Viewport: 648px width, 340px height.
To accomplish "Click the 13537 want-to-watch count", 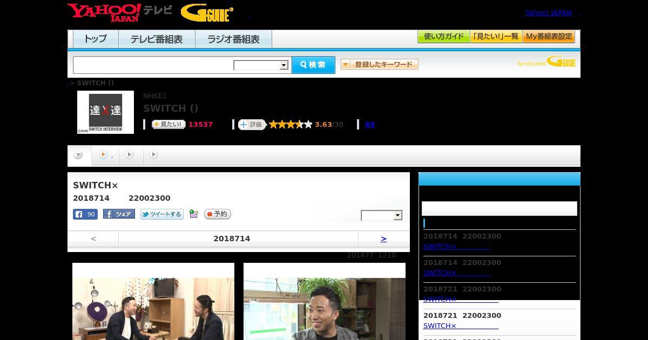I will click(200, 125).
